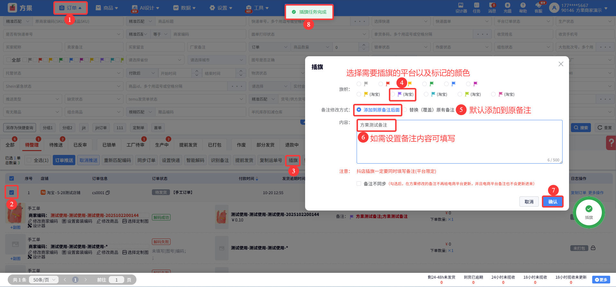616x287 pixels.
Task: Open the 设置 dropdown menu
Action: click(x=221, y=8)
